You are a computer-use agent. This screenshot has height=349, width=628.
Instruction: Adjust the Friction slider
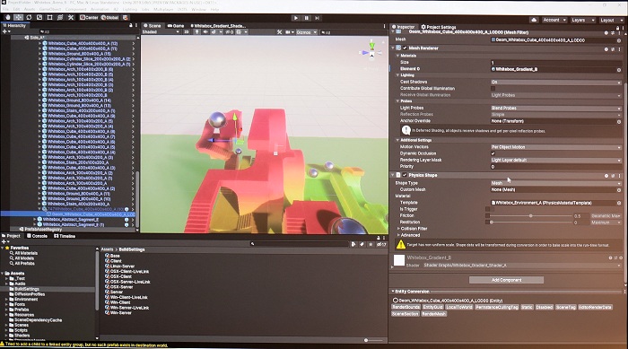pyautogui.click(x=531, y=216)
